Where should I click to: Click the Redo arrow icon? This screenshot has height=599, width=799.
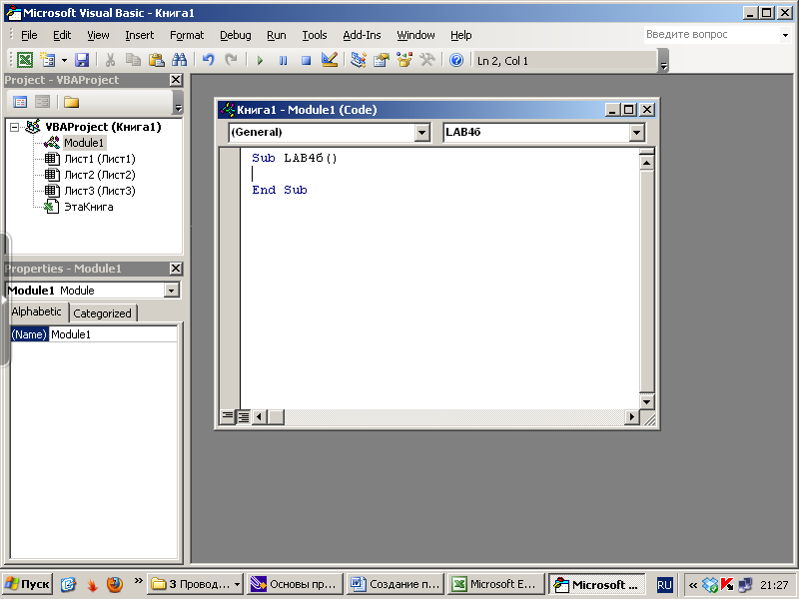click(231, 60)
